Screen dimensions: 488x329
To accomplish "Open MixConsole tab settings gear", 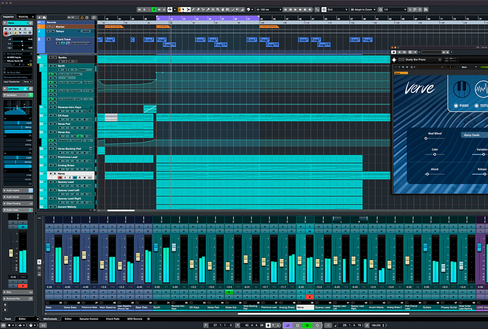I will click(x=148, y=319).
